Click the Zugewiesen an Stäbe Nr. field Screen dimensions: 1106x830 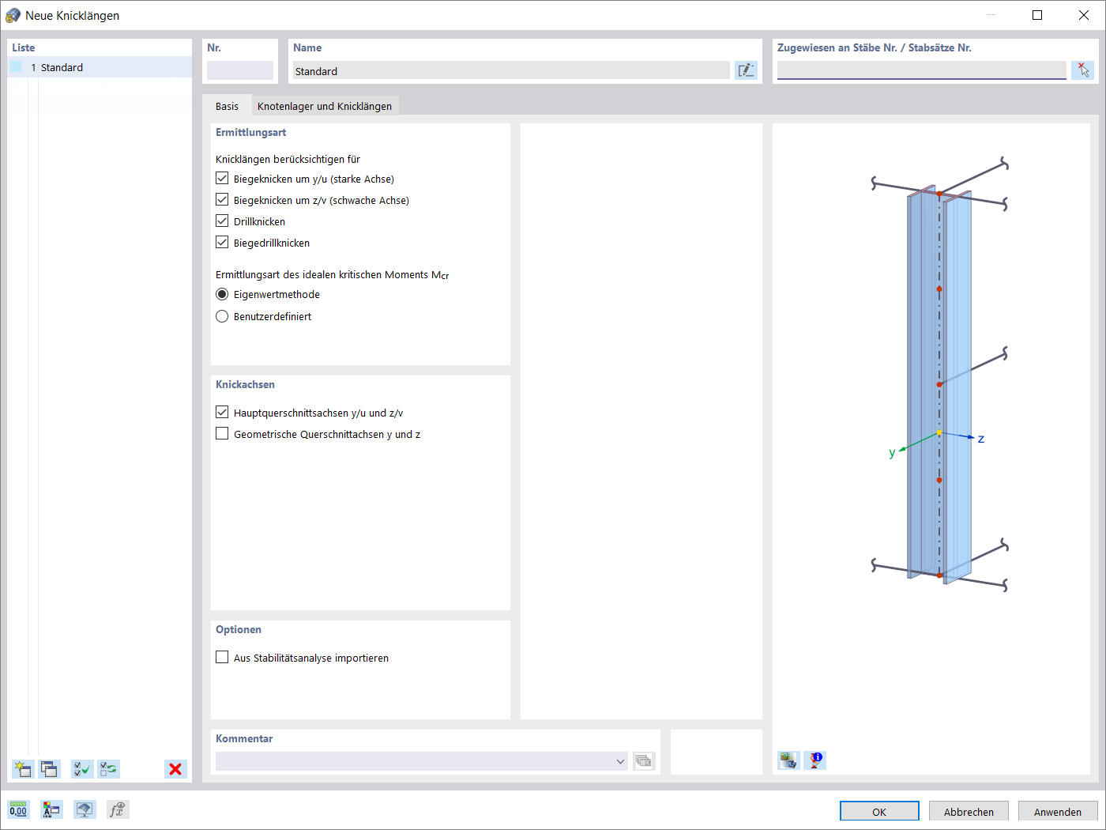[922, 70]
